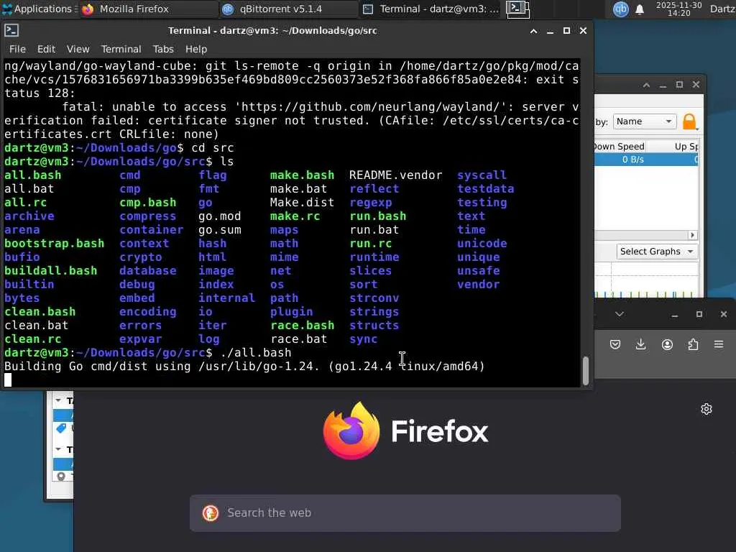Open the Name filter dropdown in qBittorrent
Viewport: 736px width, 552px height.
click(x=645, y=121)
